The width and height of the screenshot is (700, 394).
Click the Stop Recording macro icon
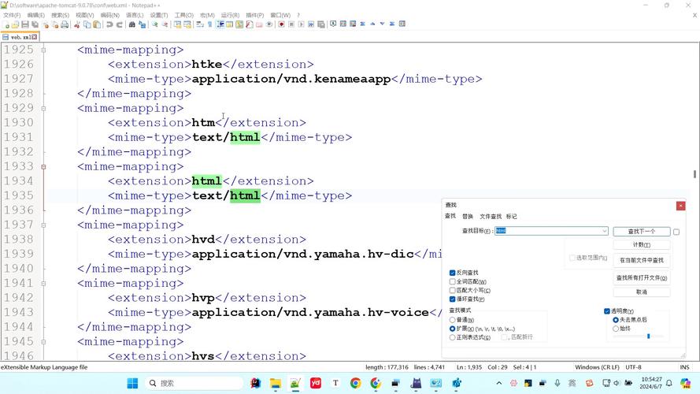point(291,24)
